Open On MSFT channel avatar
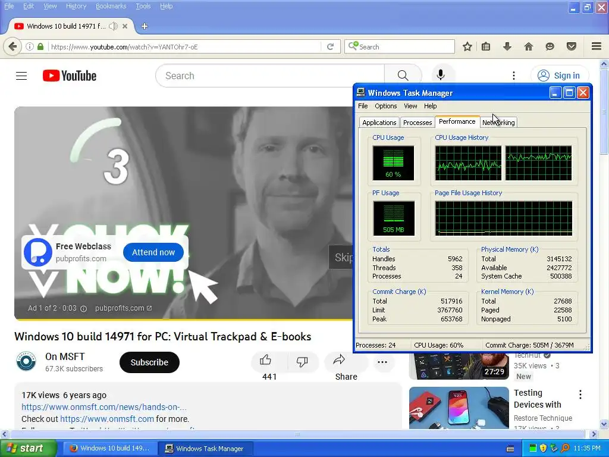The height and width of the screenshot is (457, 609). (x=26, y=361)
